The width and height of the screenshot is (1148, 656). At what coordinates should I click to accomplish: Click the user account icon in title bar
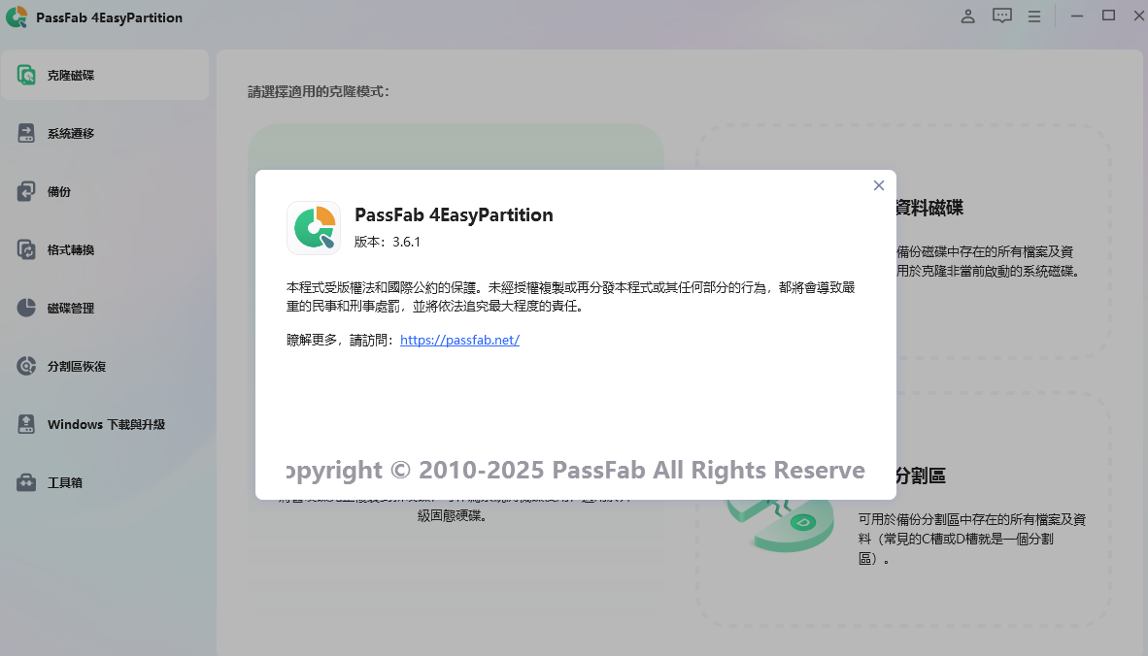(x=968, y=16)
